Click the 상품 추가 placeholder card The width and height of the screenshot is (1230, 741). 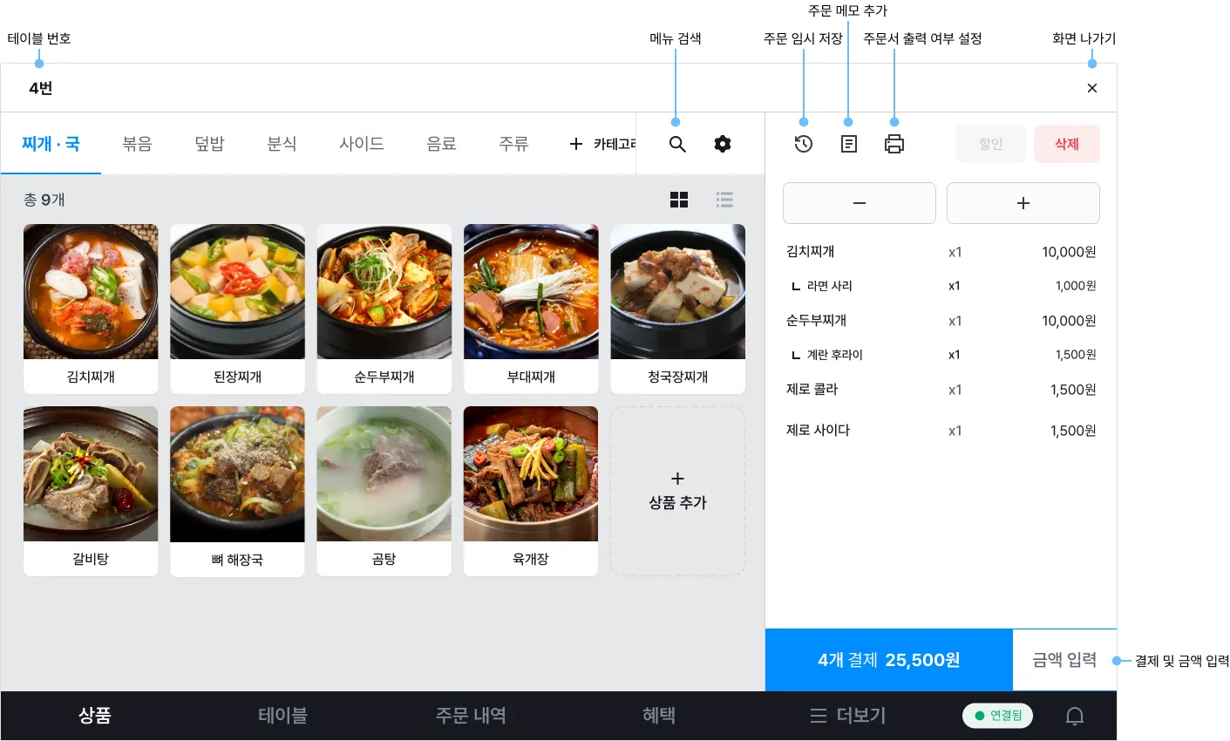click(x=677, y=491)
